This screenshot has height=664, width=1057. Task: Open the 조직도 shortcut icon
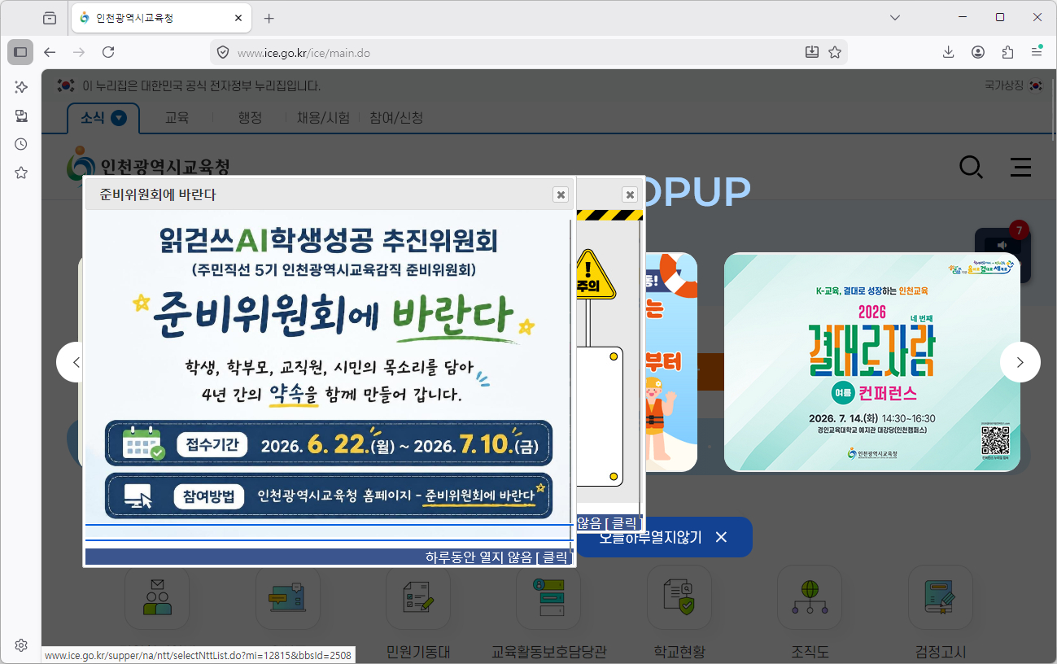[x=810, y=597]
